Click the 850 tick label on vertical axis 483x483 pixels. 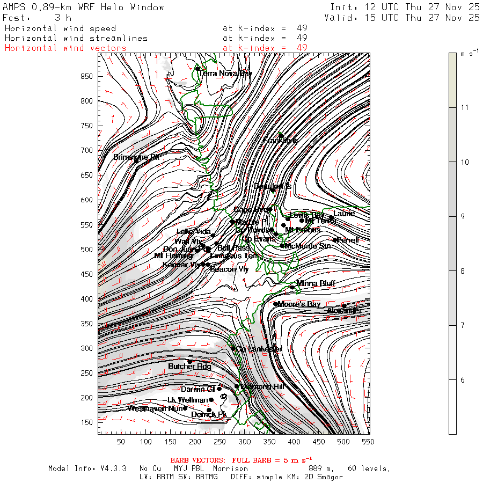87,77
